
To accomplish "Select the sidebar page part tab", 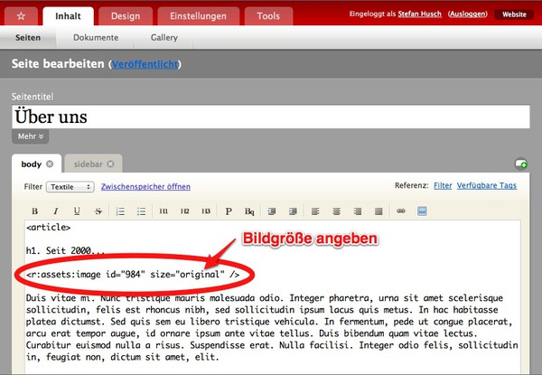I will click(x=89, y=164).
